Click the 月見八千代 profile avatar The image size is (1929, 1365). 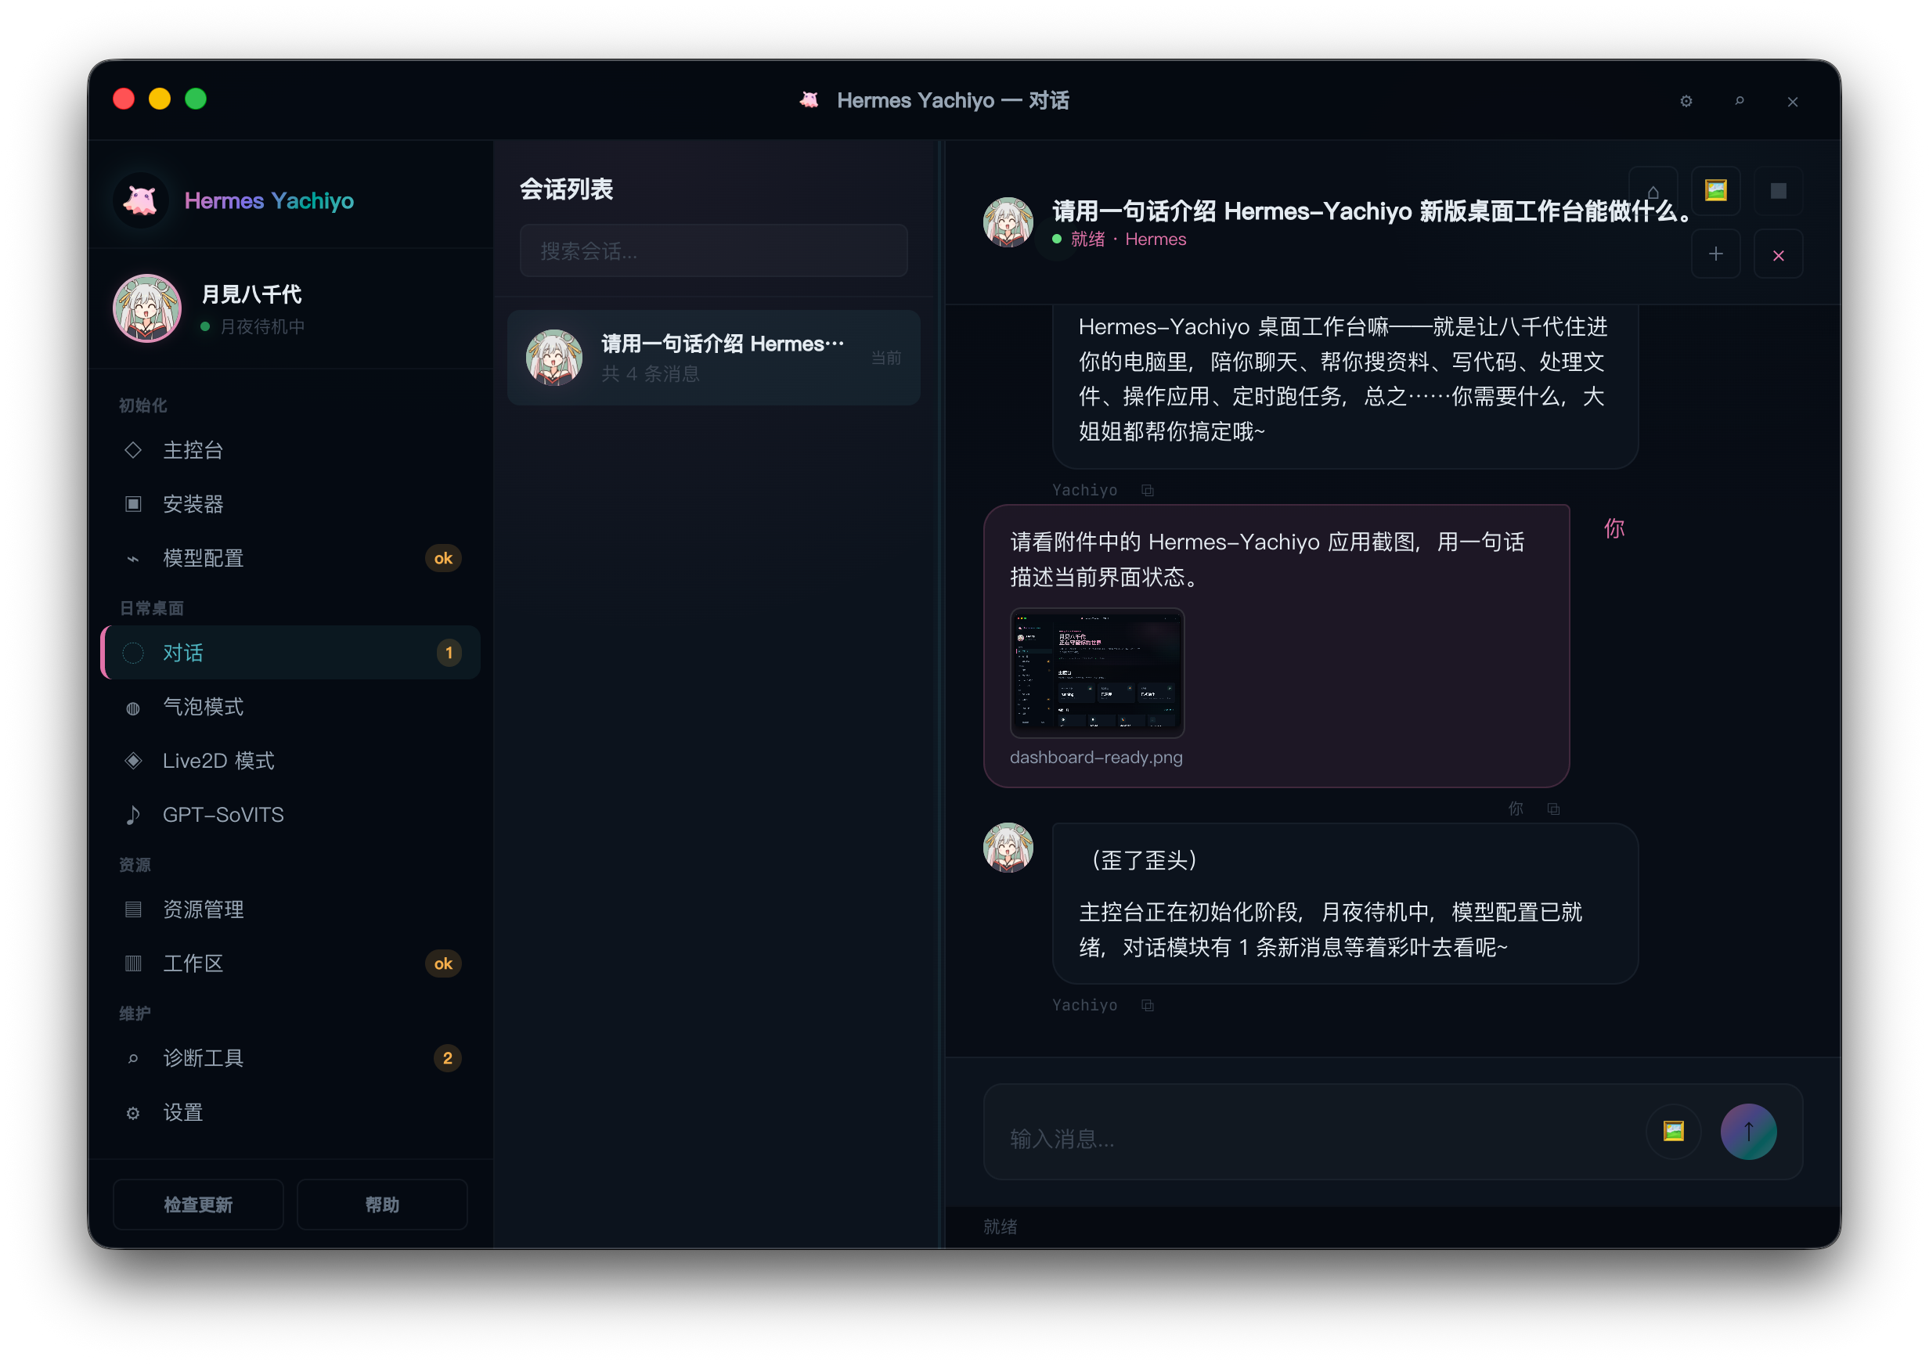147,308
